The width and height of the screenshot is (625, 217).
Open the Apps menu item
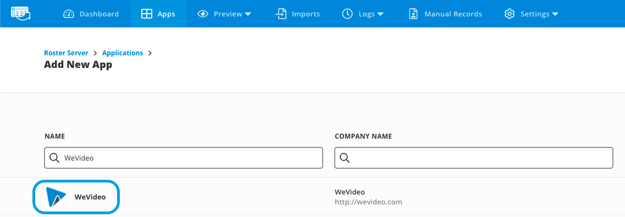point(158,14)
